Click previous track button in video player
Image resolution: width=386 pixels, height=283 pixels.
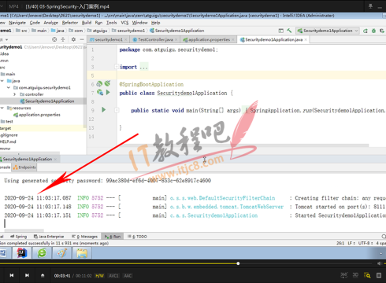[12, 275]
